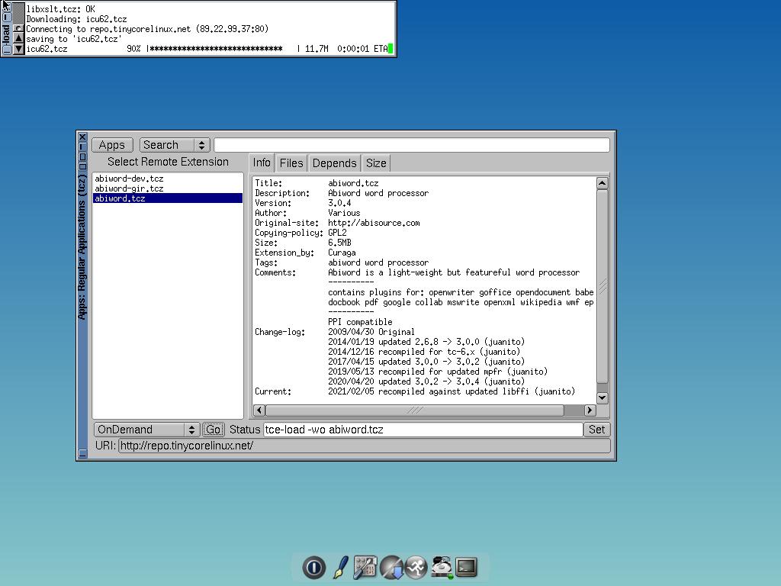Click the info pane scroll left arrow
This screenshot has height=586, width=781.
pyautogui.click(x=259, y=410)
